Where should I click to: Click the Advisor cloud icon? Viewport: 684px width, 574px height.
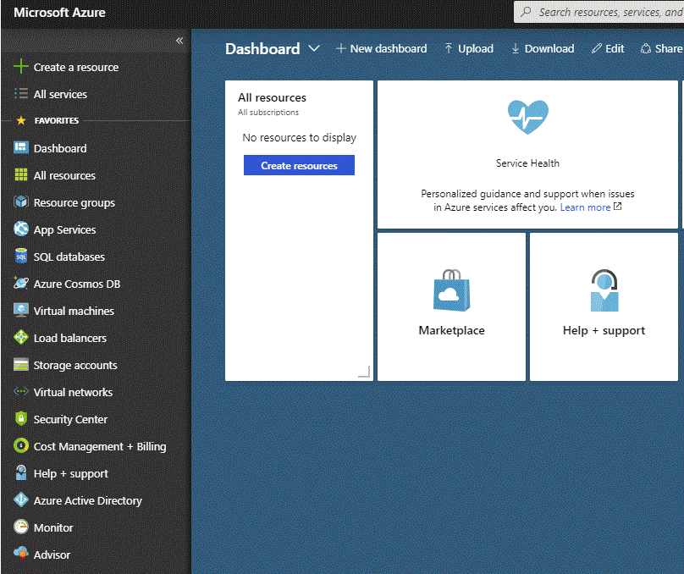click(21, 554)
